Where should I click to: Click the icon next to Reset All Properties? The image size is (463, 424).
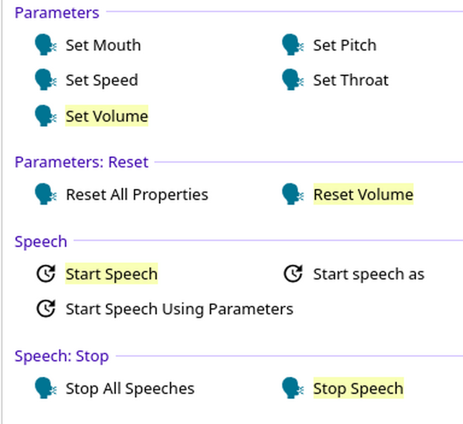tap(45, 194)
